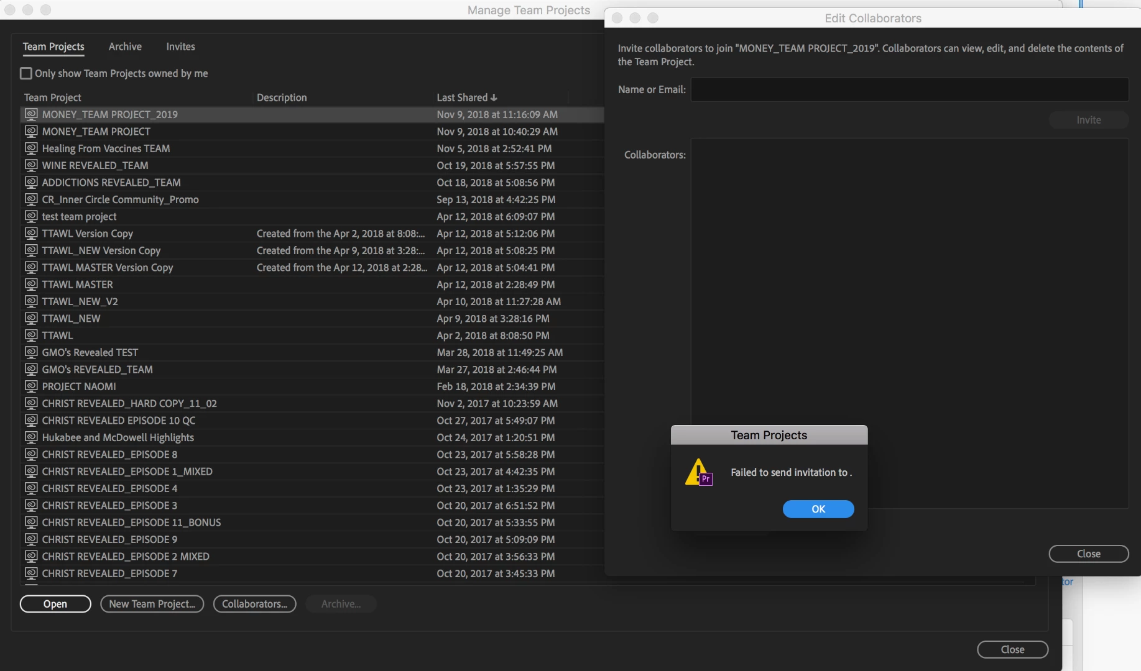Click icon beside CHRIST REVEALED_EPISODE 4
The image size is (1141, 671).
tap(31, 488)
